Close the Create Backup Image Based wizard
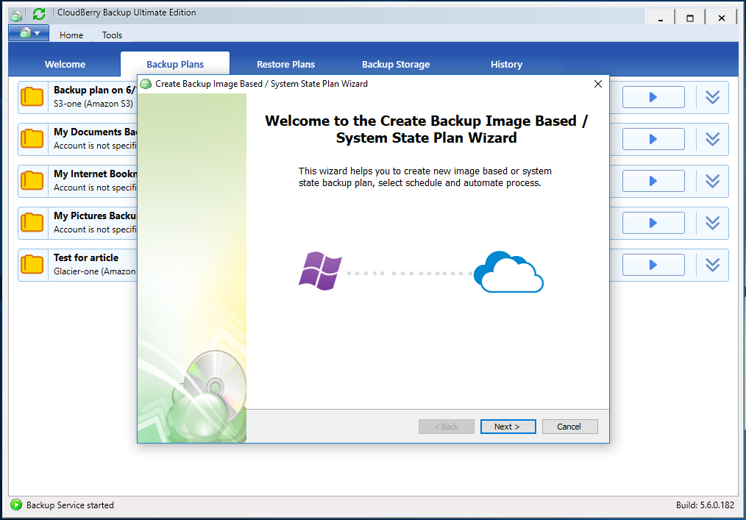The width and height of the screenshot is (746, 520). click(x=598, y=84)
